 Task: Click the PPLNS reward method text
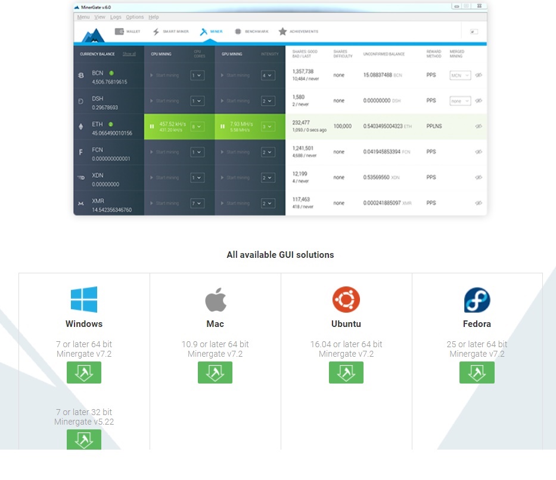(x=434, y=126)
